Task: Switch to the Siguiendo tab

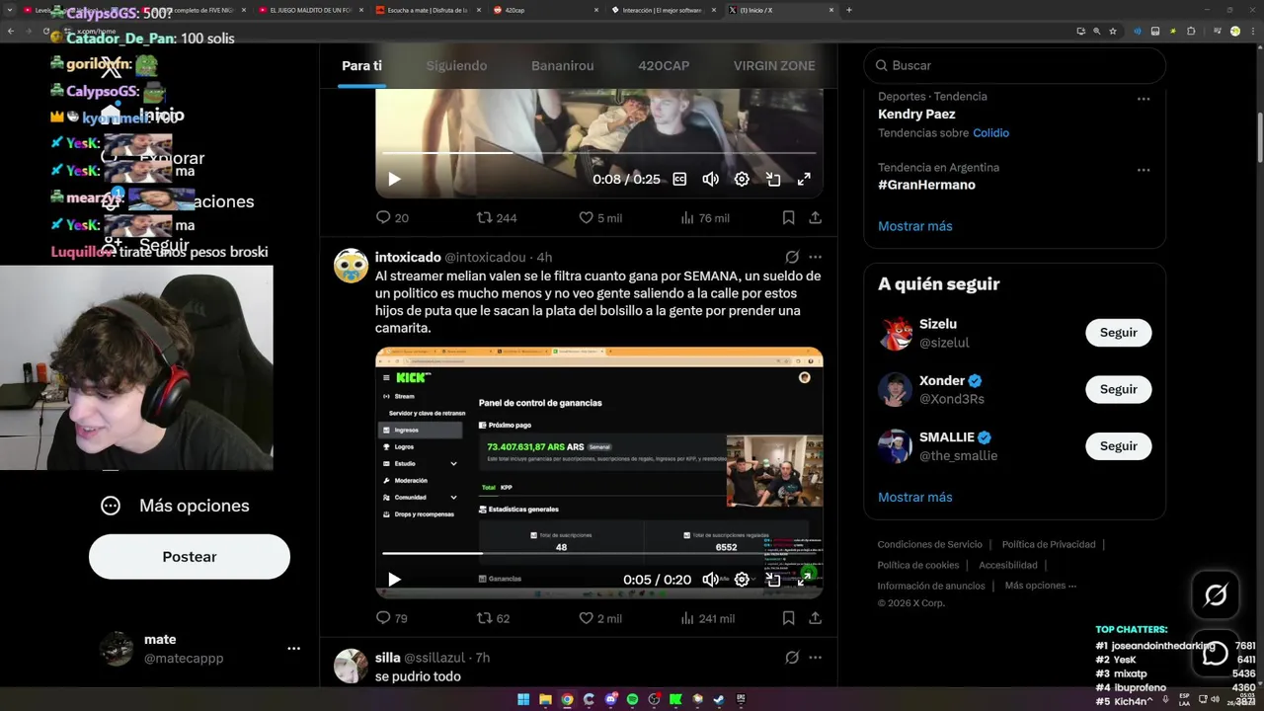Action: point(456,65)
